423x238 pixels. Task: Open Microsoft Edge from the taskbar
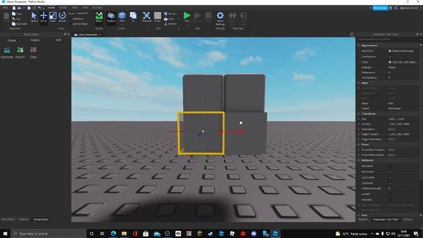[113, 233]
